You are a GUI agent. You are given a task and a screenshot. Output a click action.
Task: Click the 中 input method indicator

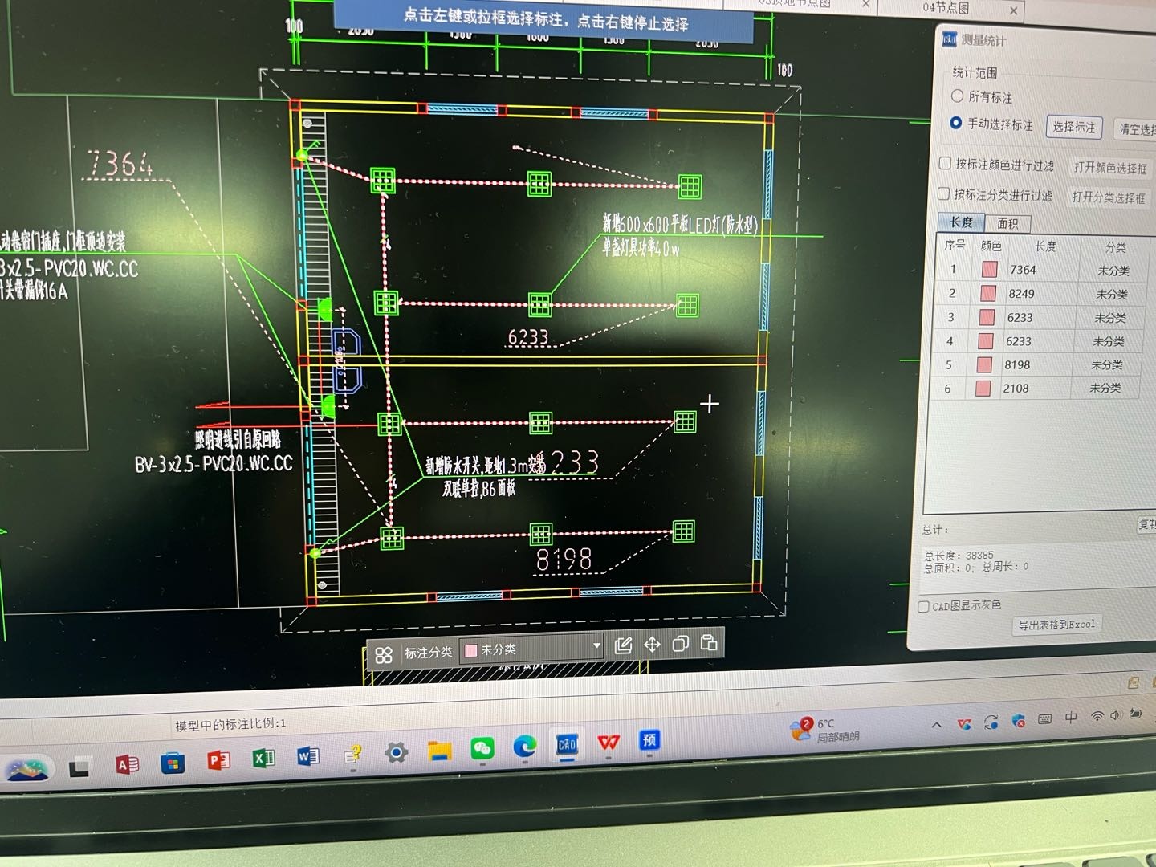tap(1071, 718)
